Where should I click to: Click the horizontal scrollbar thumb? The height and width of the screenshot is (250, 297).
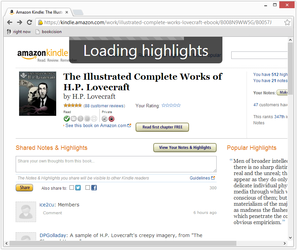123,243
